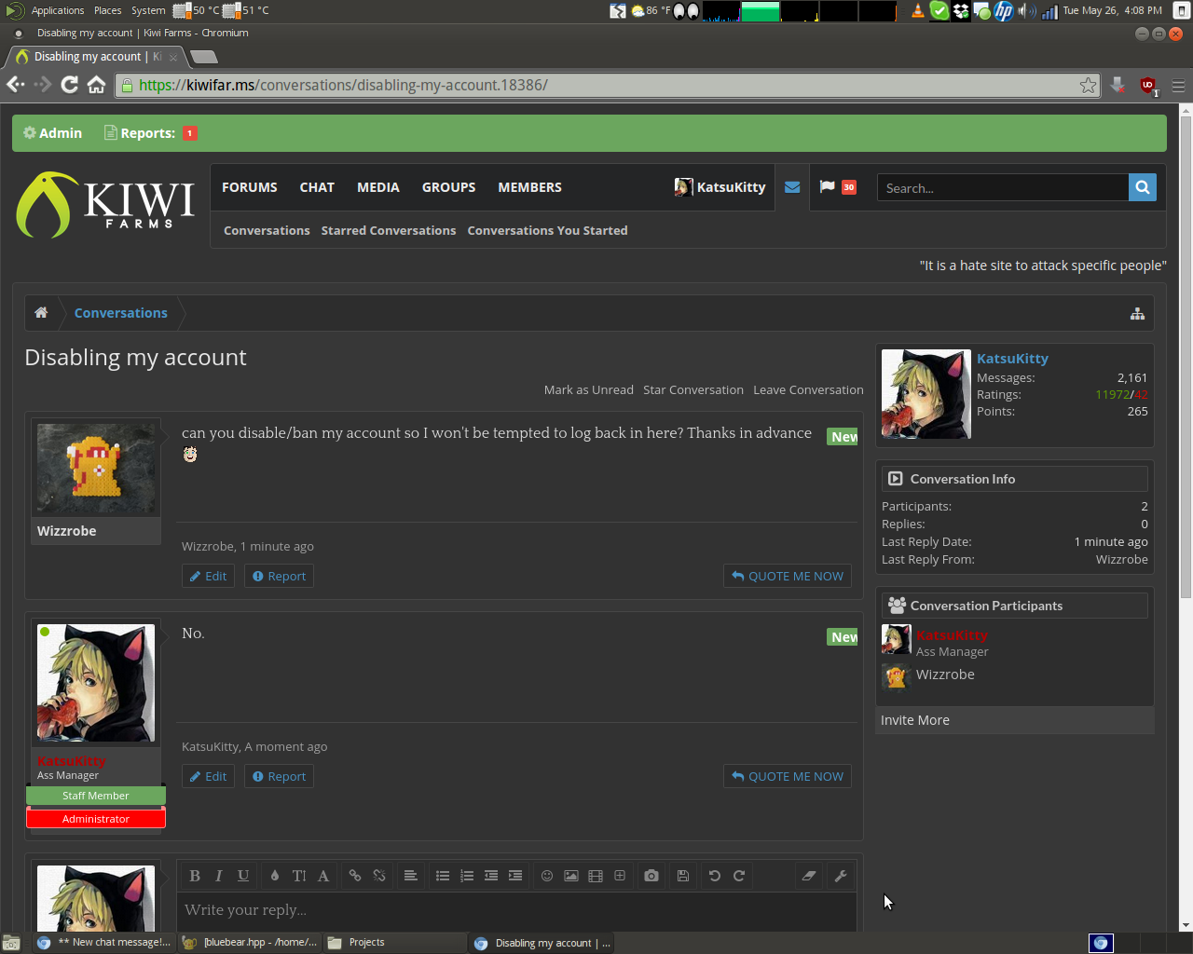Open the insert plus menu in editor
The height and width of the screenshot is (954, 1193).
click(620, 876)
